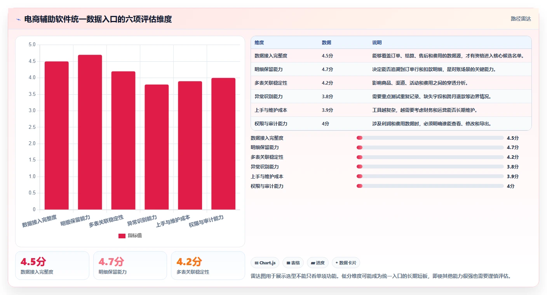Click the 4.5分 cell in the table
The height and width of the screenshot is (295, 547).
328,56
